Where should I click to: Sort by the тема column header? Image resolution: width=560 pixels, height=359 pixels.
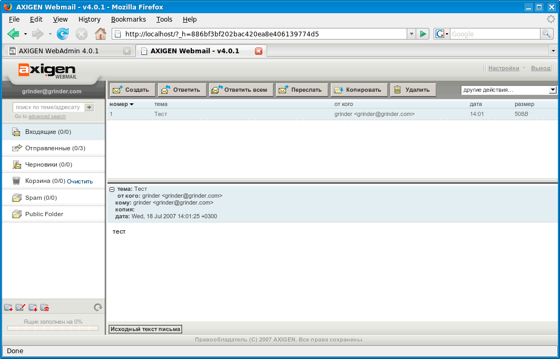point(161,104)
